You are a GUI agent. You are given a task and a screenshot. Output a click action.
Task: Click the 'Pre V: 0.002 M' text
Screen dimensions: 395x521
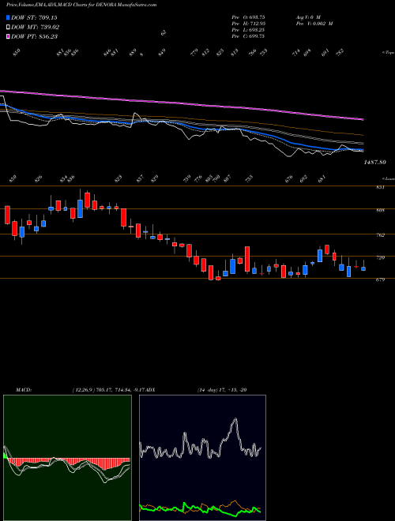tap(314, 24)
